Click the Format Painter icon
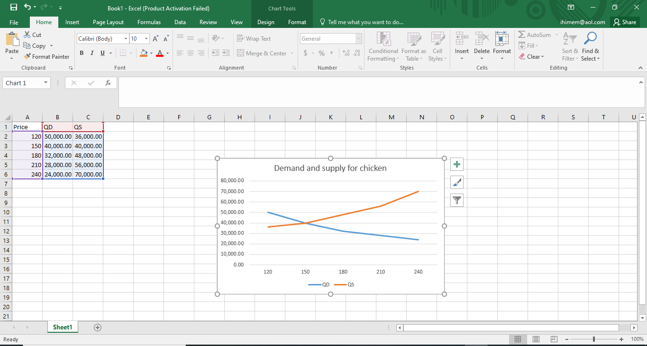The width and height of the screenshot is (647, 346). [x=46, y=56]
